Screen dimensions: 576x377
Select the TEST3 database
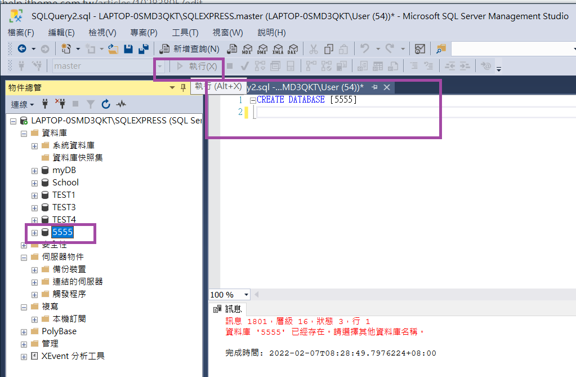(x=64, y=207)
